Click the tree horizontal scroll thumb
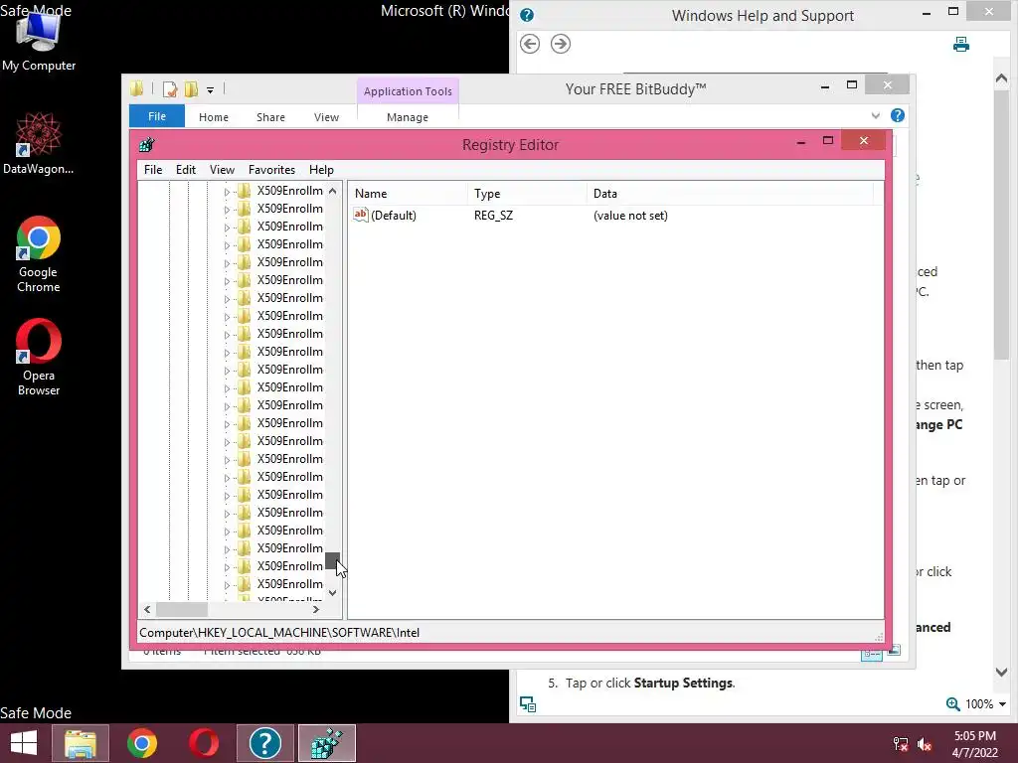 (x=182, y=609)
